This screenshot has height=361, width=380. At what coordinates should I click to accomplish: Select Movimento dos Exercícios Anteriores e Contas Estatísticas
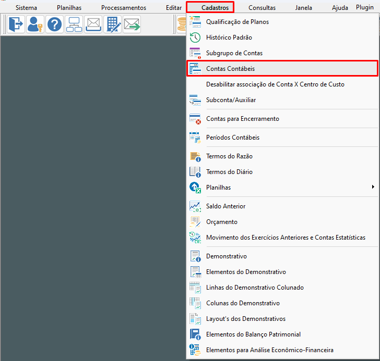pyautogui.click(x=282, y=238)
